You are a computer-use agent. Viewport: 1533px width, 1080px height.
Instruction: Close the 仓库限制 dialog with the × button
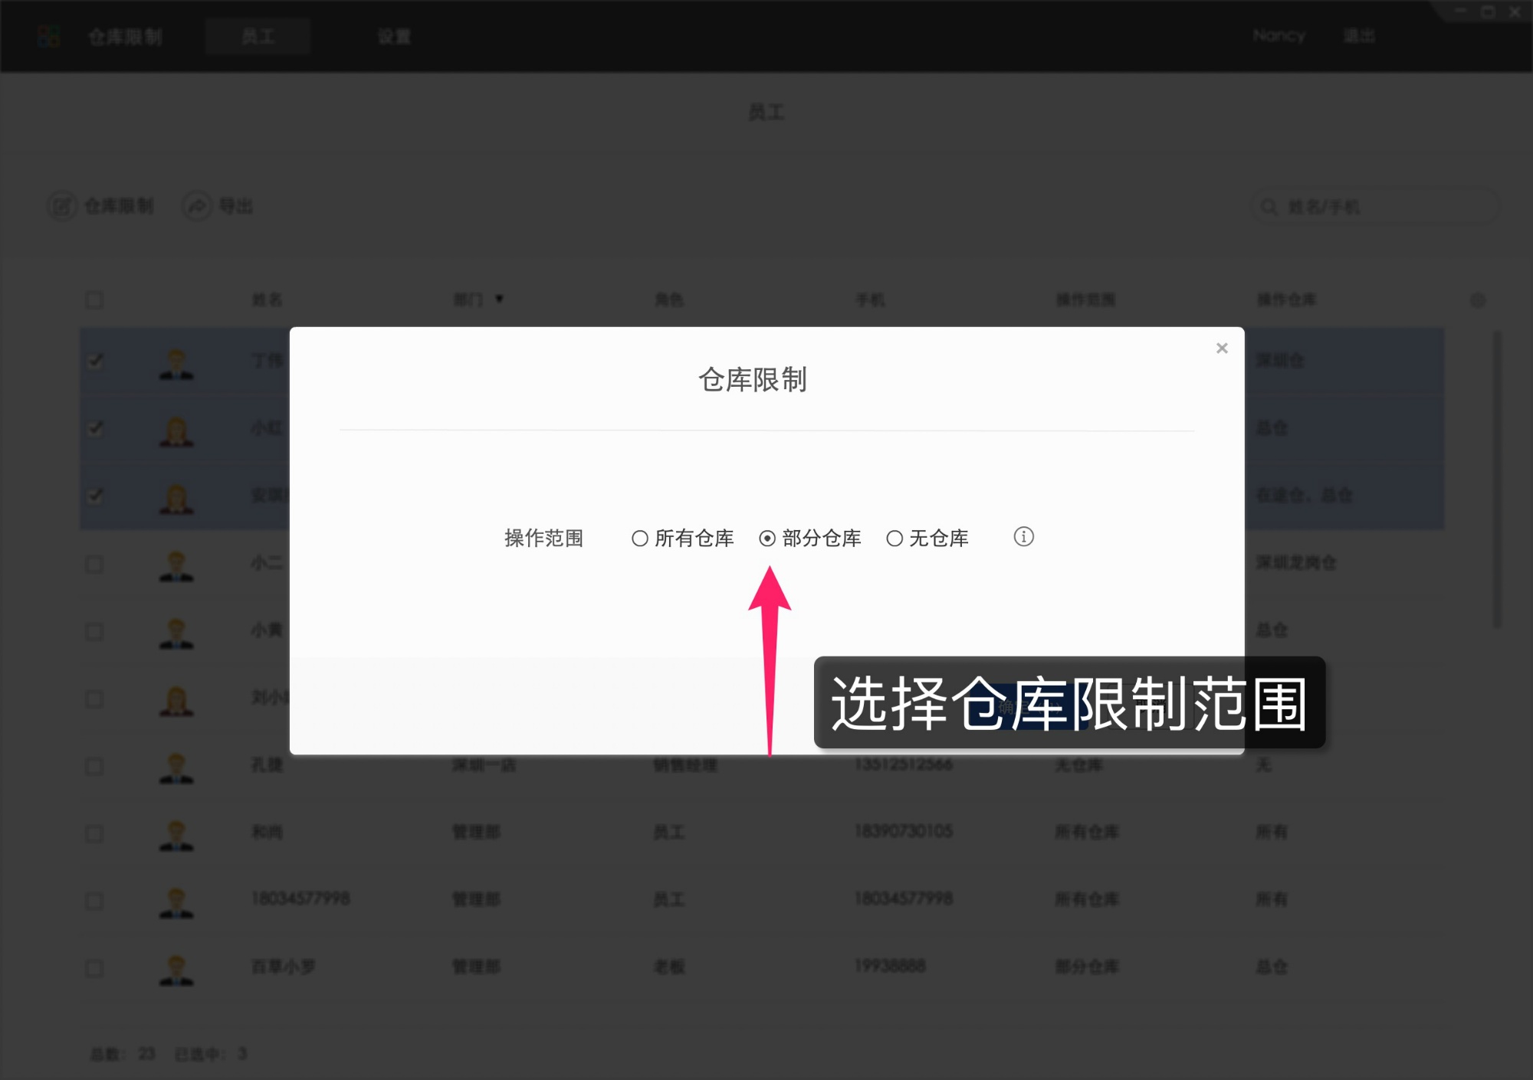pos(1222,348)
